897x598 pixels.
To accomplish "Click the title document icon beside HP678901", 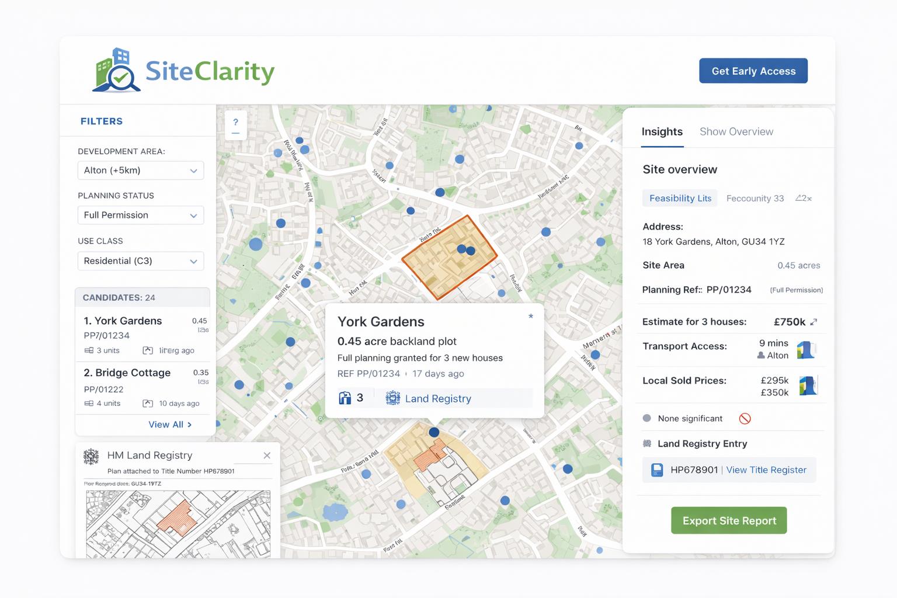I will (657, 470).
